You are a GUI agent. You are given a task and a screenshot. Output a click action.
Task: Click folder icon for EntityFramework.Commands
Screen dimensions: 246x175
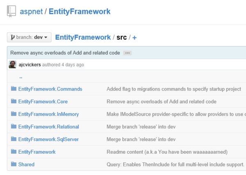pos(14,89)
